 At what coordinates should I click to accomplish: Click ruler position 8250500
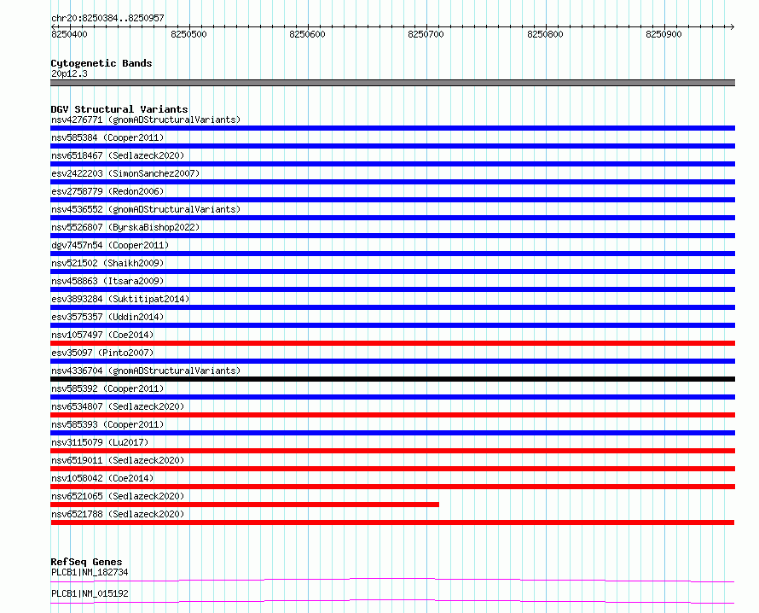[x=188, y=34]
